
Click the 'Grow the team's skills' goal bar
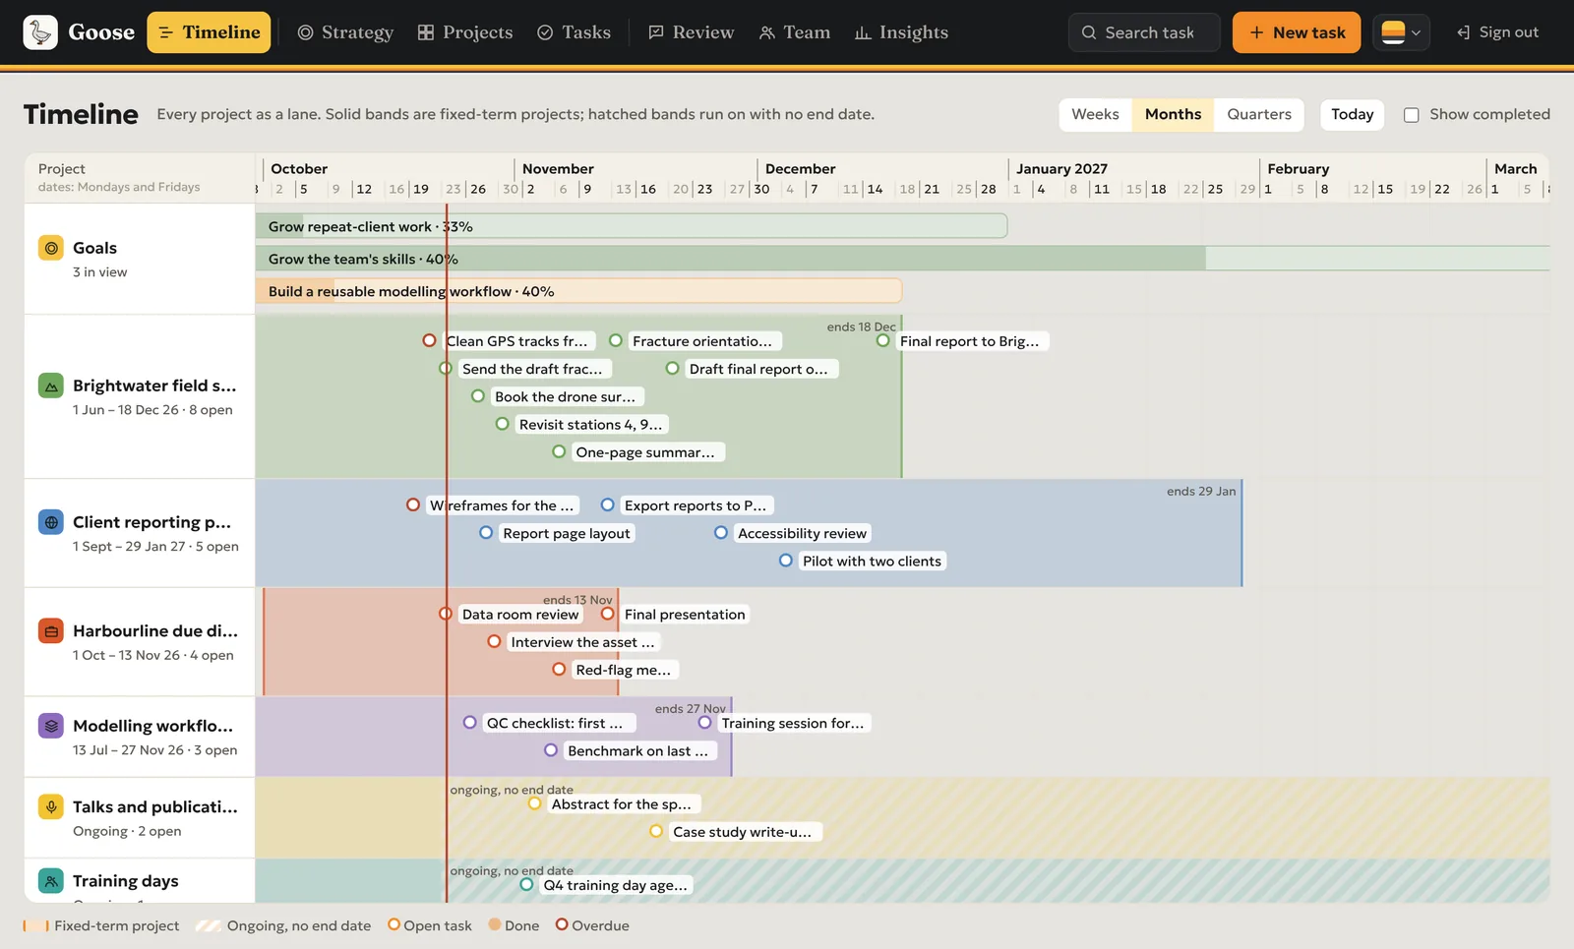coord(902,259)
